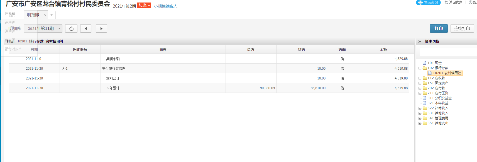The image size is (477, 162).
Task: Focus the 快速切换 search field
Action: [448, 52]
